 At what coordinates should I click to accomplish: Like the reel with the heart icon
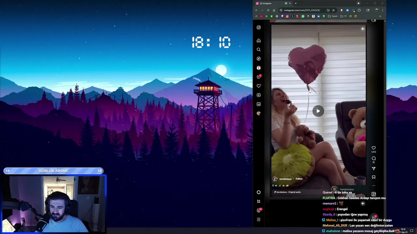click(x=374, y=148)
